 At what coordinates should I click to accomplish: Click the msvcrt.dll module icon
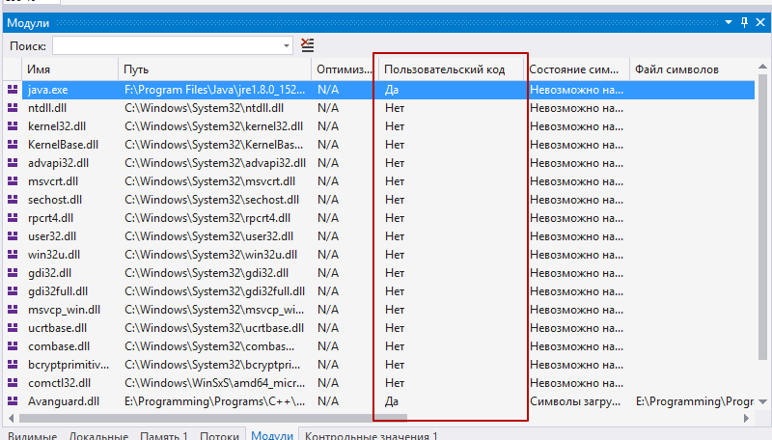click(x=12, y=180)
